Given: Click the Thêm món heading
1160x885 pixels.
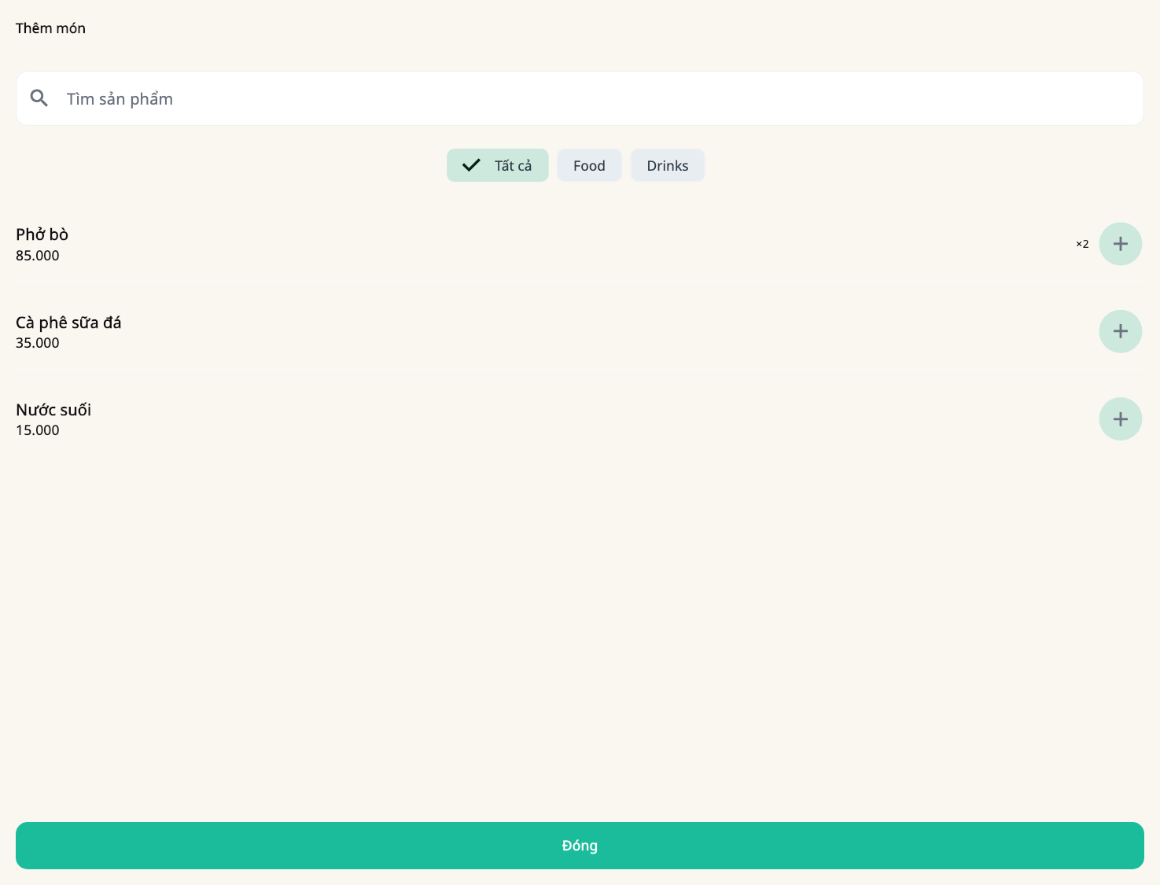Looking at the screenshot, I should [50, 28].
